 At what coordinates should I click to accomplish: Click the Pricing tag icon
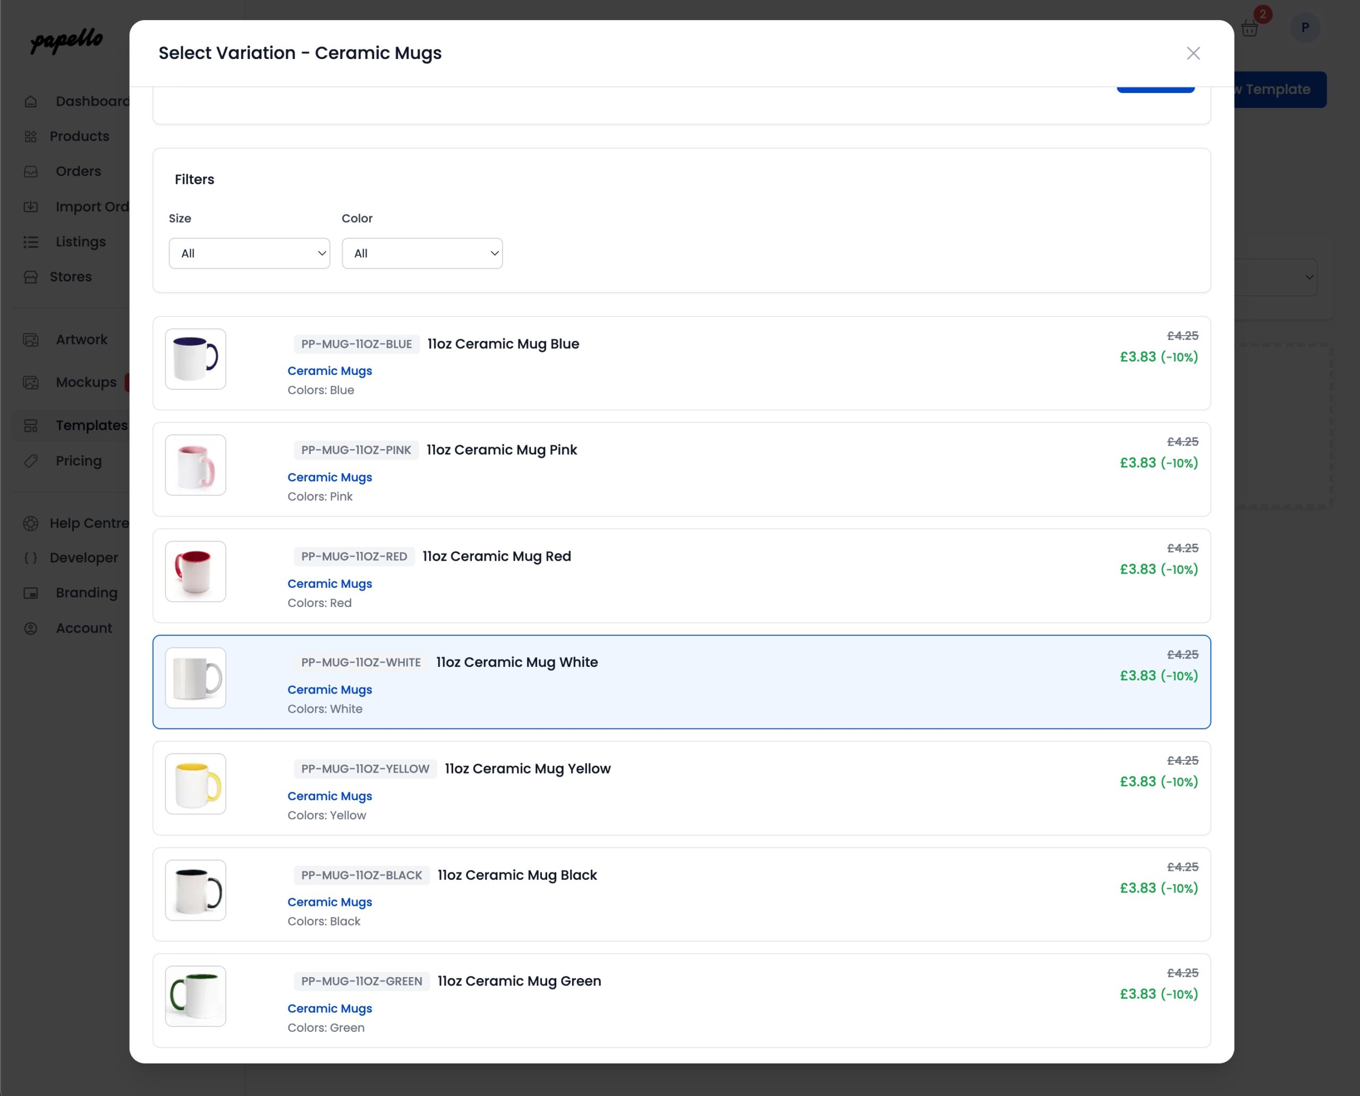pos(31,461)
